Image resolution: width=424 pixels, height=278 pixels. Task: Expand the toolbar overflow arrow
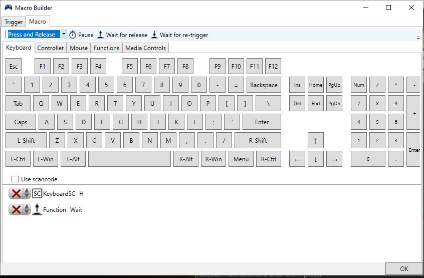click(x=418, y=38)
